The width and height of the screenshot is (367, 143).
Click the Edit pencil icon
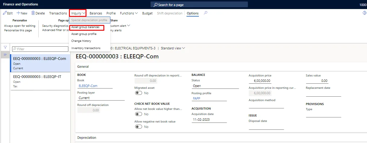click(5, 13)
